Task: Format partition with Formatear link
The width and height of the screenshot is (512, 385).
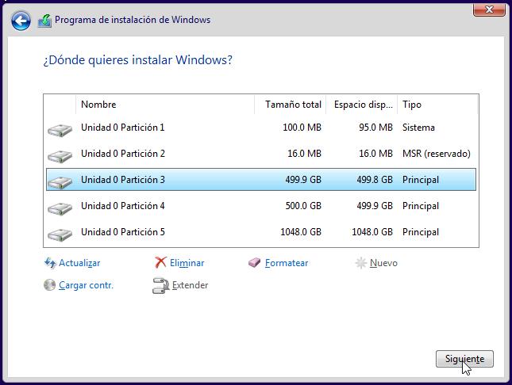Action: tap(287, 263)
